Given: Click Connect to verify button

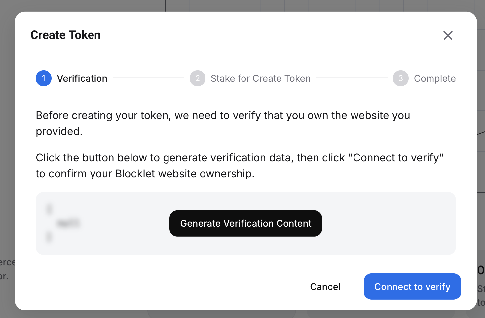Looking at the screenshot, I should coord(412,287).
